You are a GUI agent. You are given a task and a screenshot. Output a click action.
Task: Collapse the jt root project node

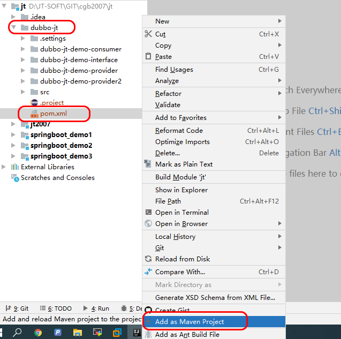pos(4,6)
